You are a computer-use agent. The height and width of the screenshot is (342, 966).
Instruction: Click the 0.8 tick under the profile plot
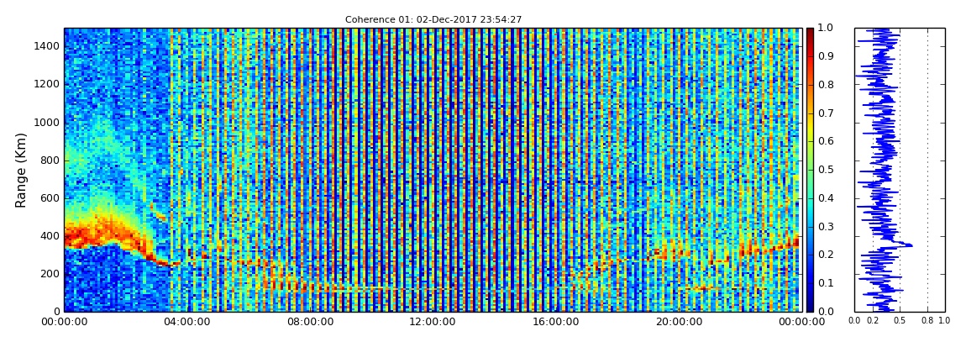pos(927,321)
